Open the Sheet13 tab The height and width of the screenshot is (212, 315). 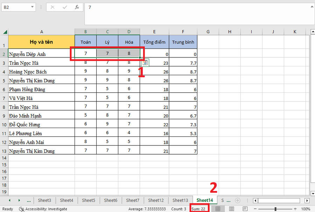(180, 200)
